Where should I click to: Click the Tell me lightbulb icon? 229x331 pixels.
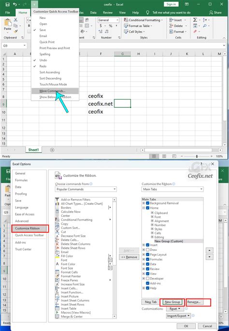point(148,13)
